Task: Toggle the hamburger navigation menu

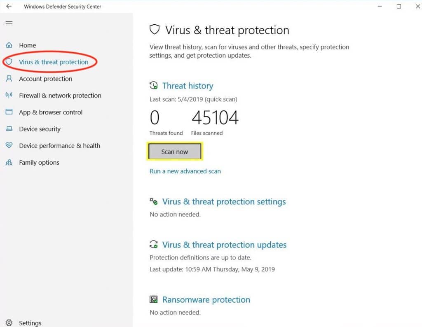Action: (9, 23)
